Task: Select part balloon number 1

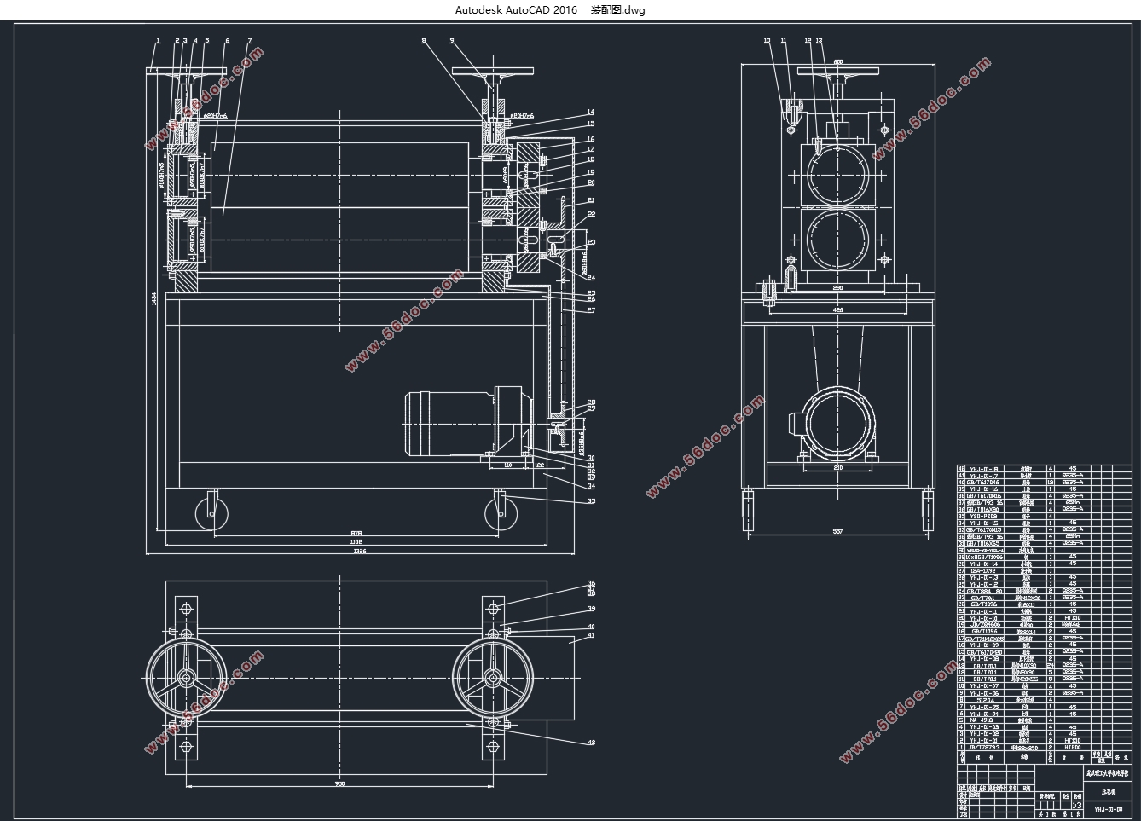Action: (159, 41)
